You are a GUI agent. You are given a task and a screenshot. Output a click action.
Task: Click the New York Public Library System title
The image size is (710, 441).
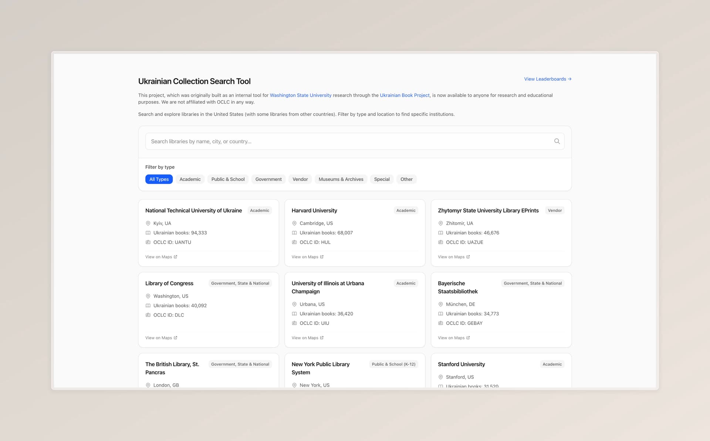(321, 369)
